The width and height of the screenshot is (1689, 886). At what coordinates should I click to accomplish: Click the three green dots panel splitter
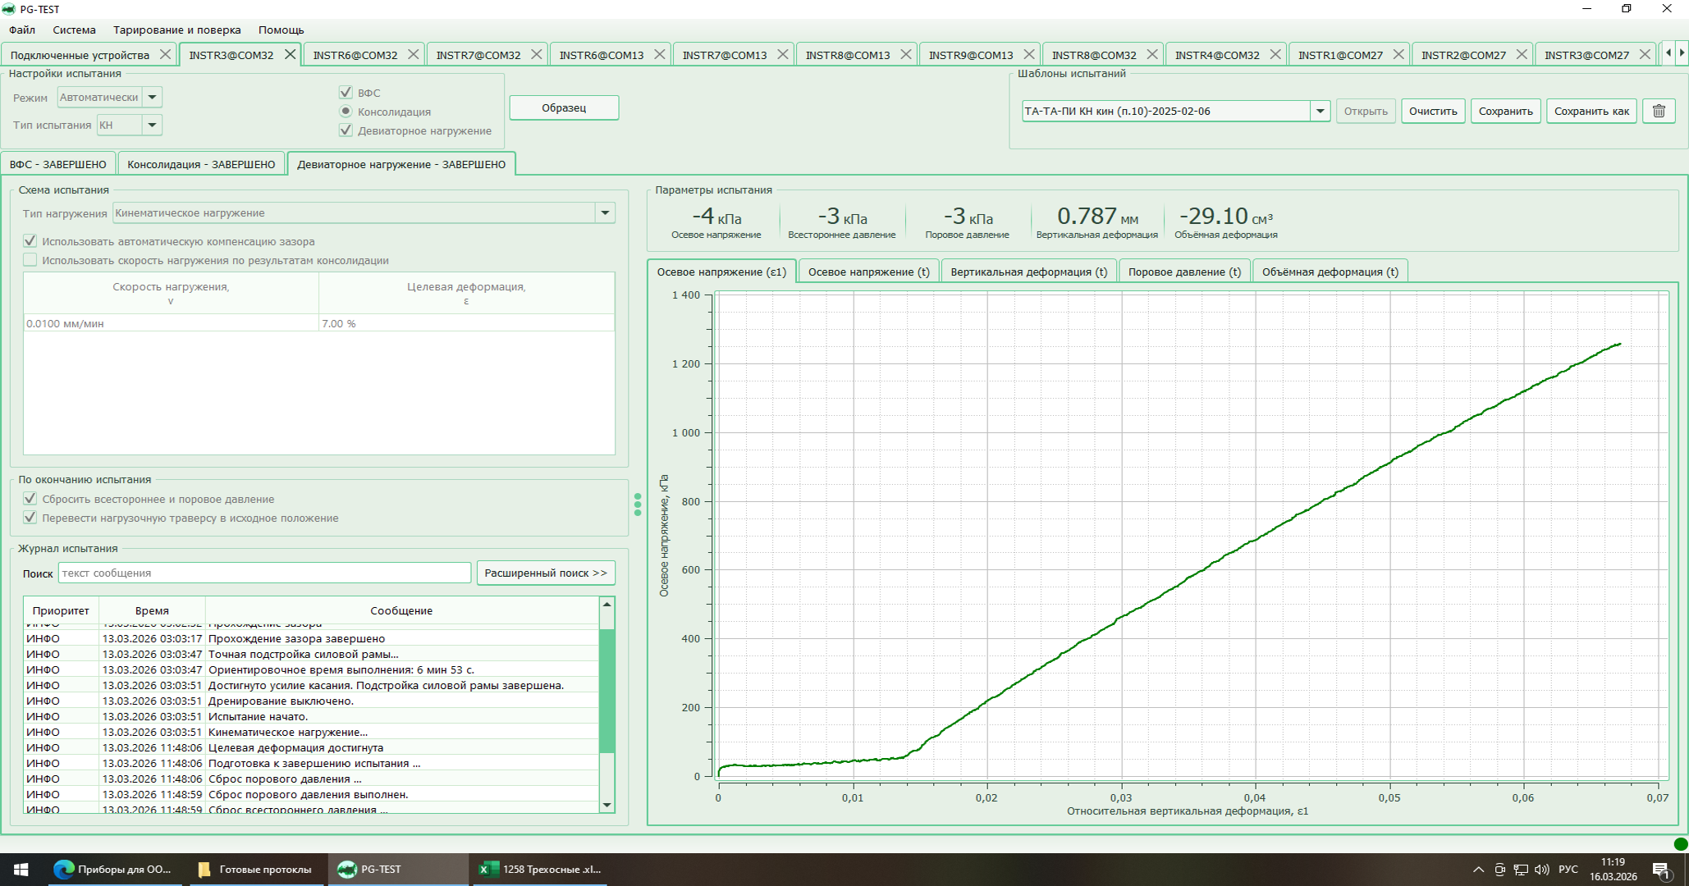(638, 505)
